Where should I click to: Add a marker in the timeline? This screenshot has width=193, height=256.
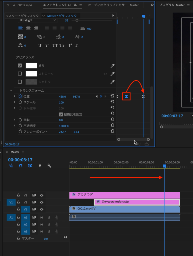[40, 166]
